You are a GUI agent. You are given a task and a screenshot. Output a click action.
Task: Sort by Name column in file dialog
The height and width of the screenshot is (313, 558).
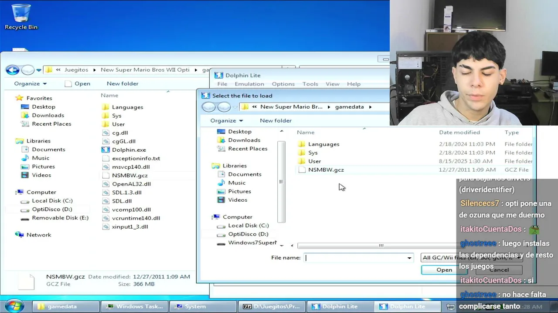coord(305,132)
